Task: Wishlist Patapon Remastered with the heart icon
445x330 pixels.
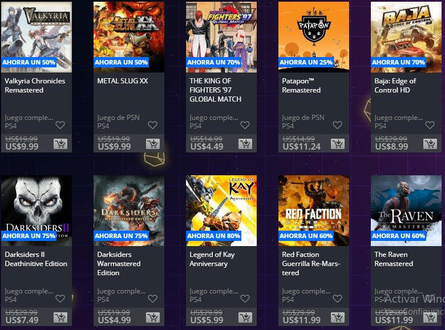Action: (x=337, y=125)
